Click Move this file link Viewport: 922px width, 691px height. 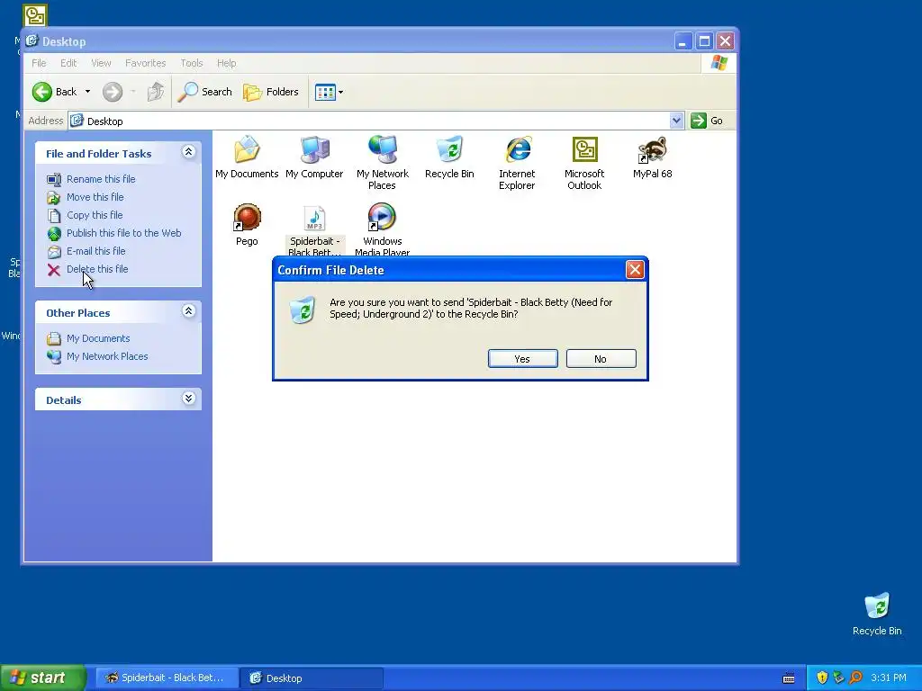pos(95,197)
